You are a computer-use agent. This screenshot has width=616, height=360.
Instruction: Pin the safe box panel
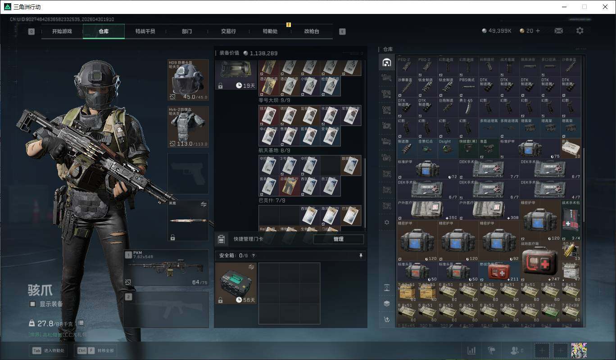coord(361,256)
